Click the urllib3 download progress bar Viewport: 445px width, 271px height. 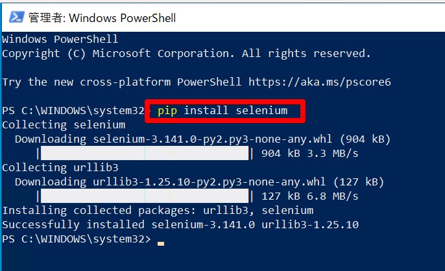145,196
